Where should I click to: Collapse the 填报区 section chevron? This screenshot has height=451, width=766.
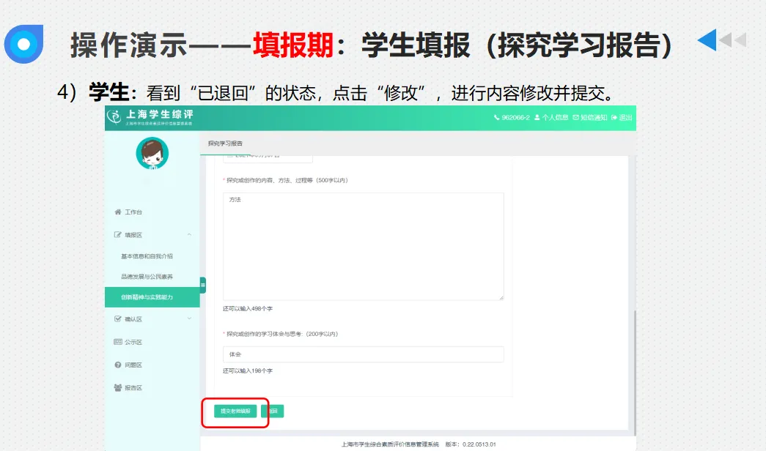click(190, 234)
